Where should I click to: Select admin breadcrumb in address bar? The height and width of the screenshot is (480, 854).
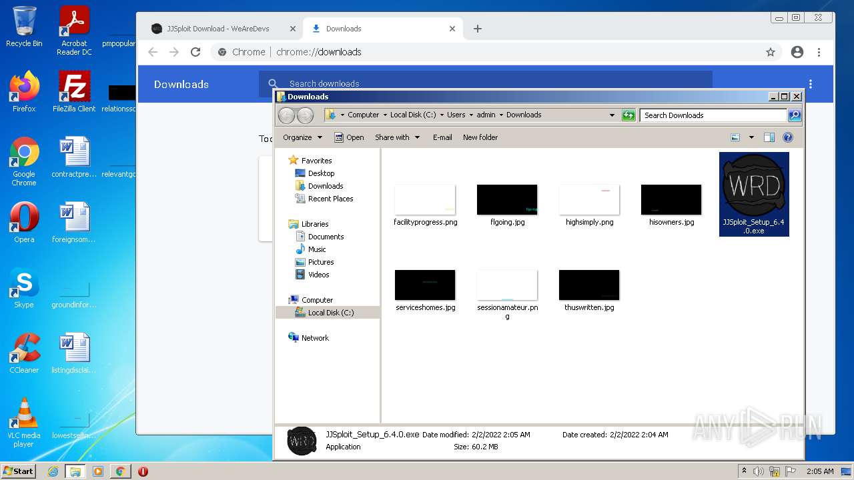coord(486,115)
